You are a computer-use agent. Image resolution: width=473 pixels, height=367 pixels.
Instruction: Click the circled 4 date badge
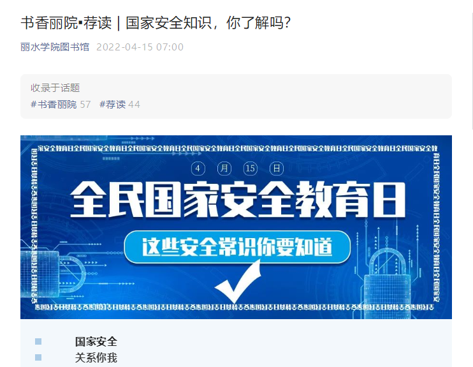(x=198, y=169)
